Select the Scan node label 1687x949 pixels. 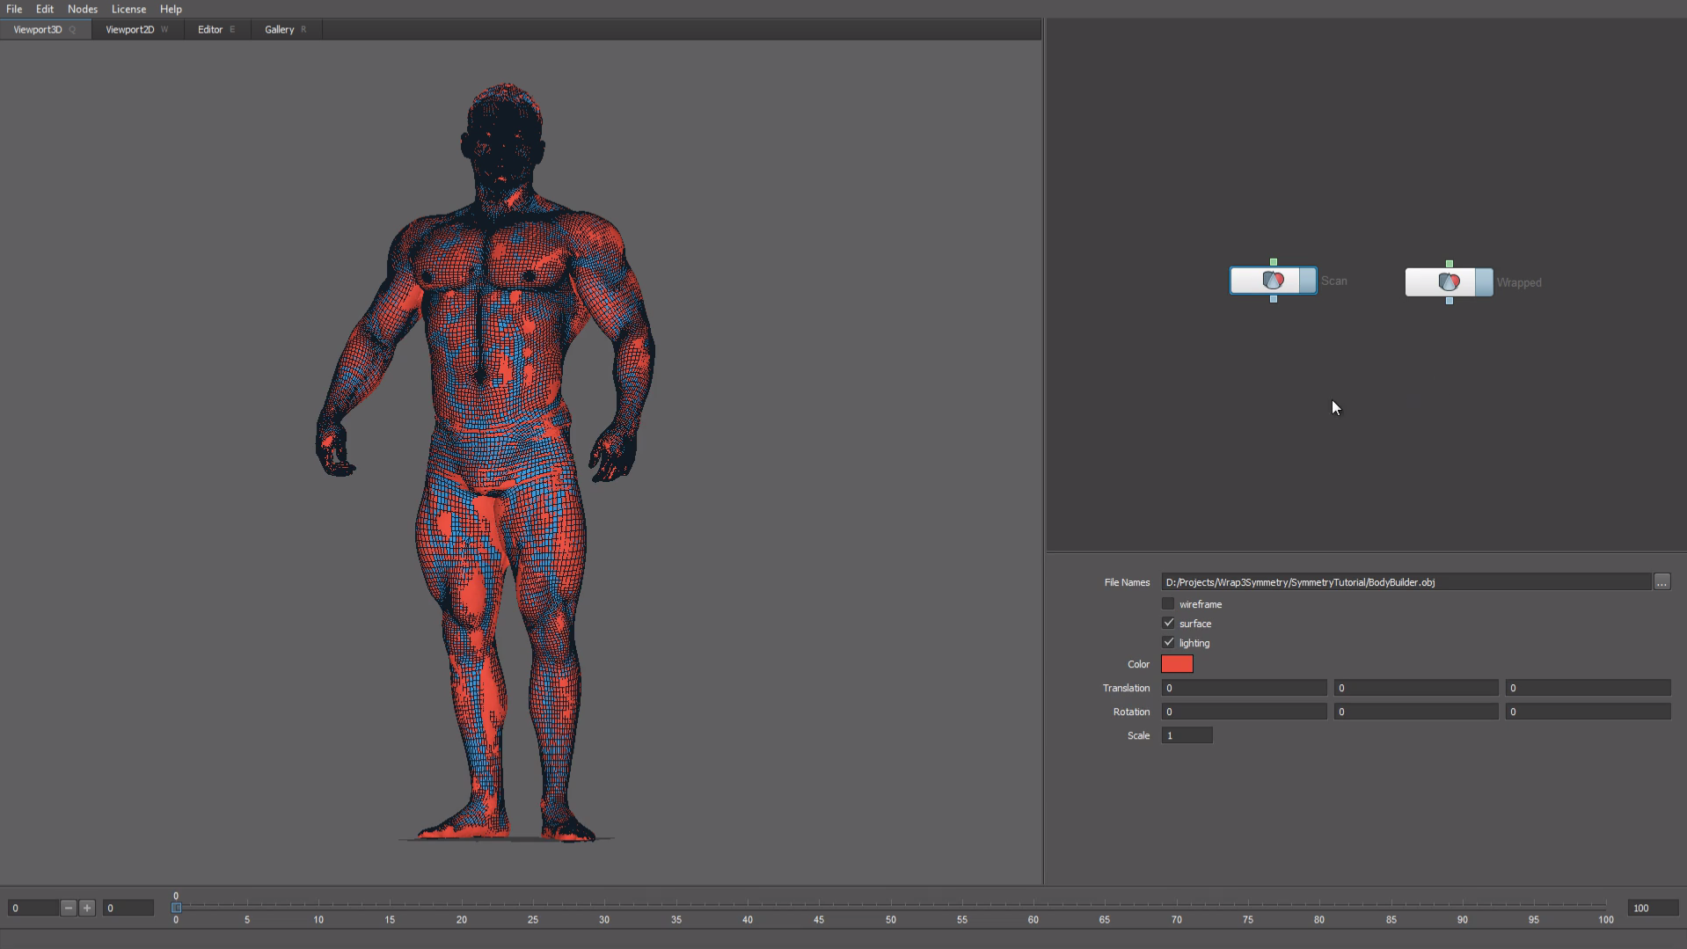point(1333,281)
